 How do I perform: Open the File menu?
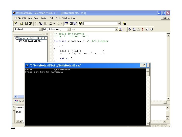pyautogui.click(x=19, y=18)
